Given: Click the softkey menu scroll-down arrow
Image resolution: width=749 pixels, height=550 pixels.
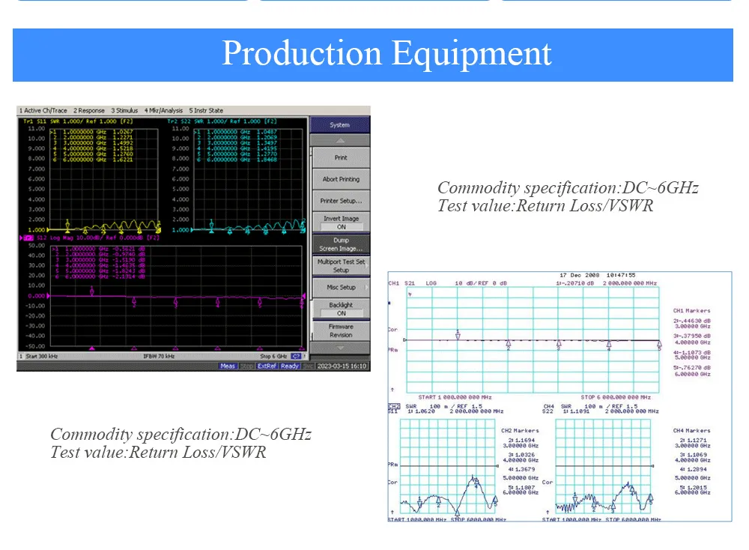Looking at the screenshot, I should coord(341,348).
